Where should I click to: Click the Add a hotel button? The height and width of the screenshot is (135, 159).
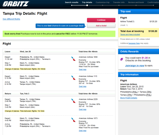[x=101, y=26]
